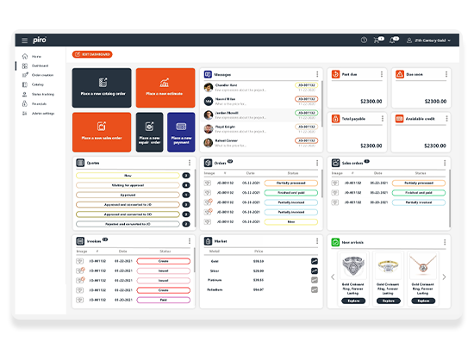Image resolution: width=474 pixels, height=348 pixels.
Task: Click the New arrivals widget icon
Action: click(x=335, y=242)
